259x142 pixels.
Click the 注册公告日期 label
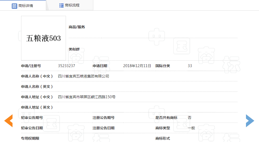coord(103,128)
